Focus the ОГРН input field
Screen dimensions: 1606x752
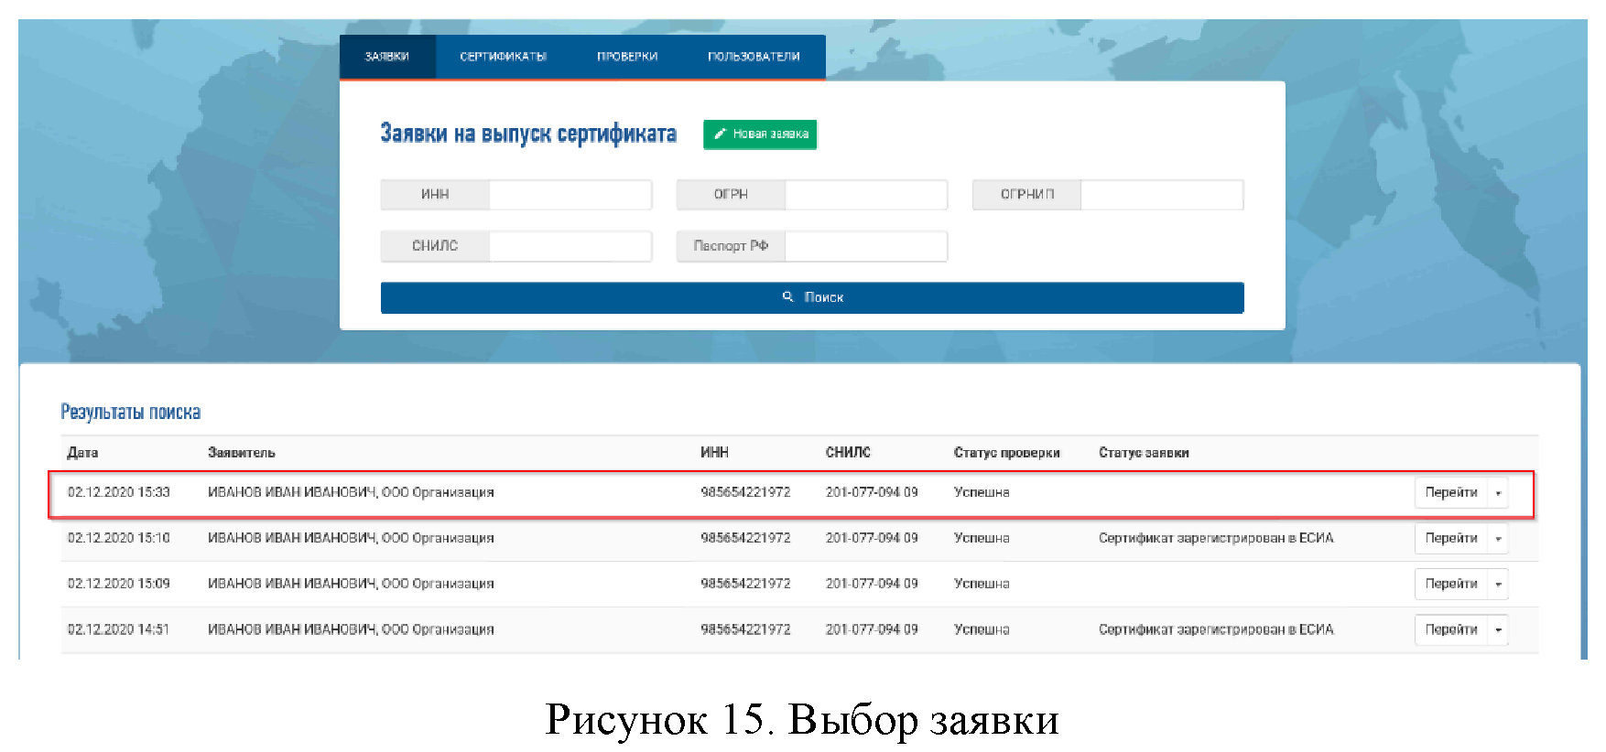865,195
